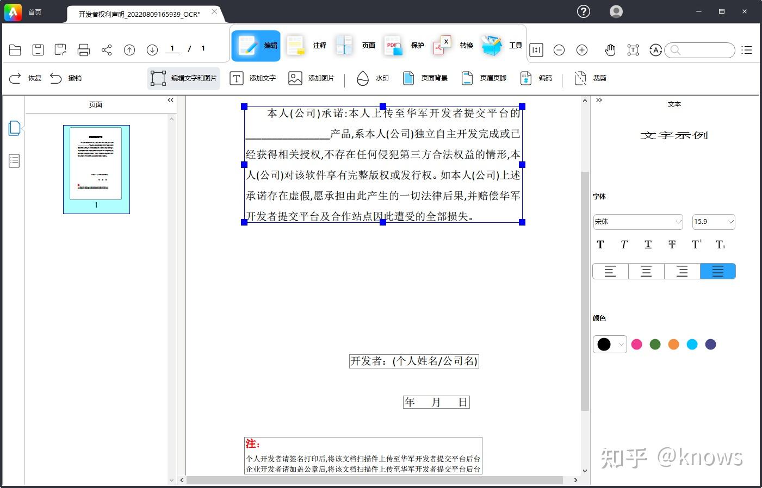Toggle subscript text formatting
This screenshot has width=762, height=488.
click(x=720, y=245)
